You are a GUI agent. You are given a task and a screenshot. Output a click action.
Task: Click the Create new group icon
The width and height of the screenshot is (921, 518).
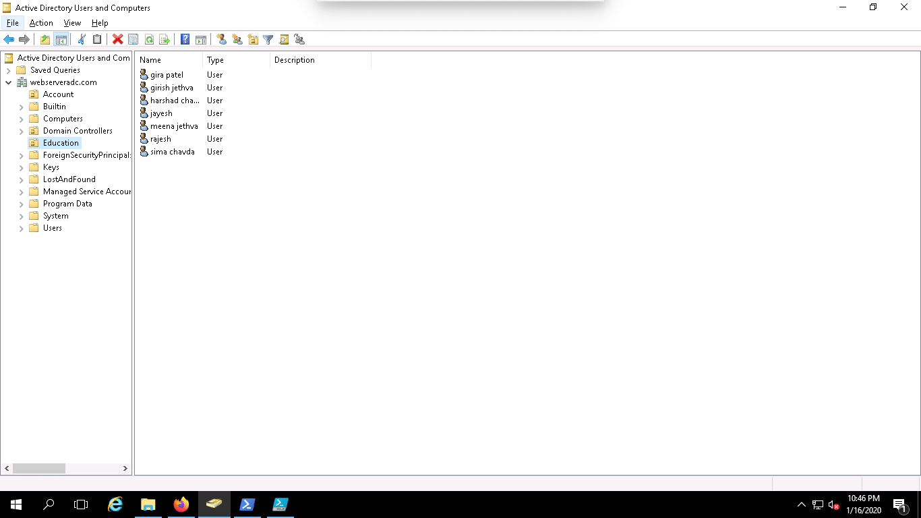(x=237, y=40)
